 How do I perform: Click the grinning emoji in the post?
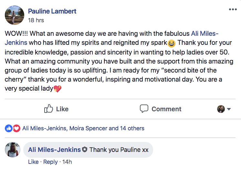tap(172, 43)
